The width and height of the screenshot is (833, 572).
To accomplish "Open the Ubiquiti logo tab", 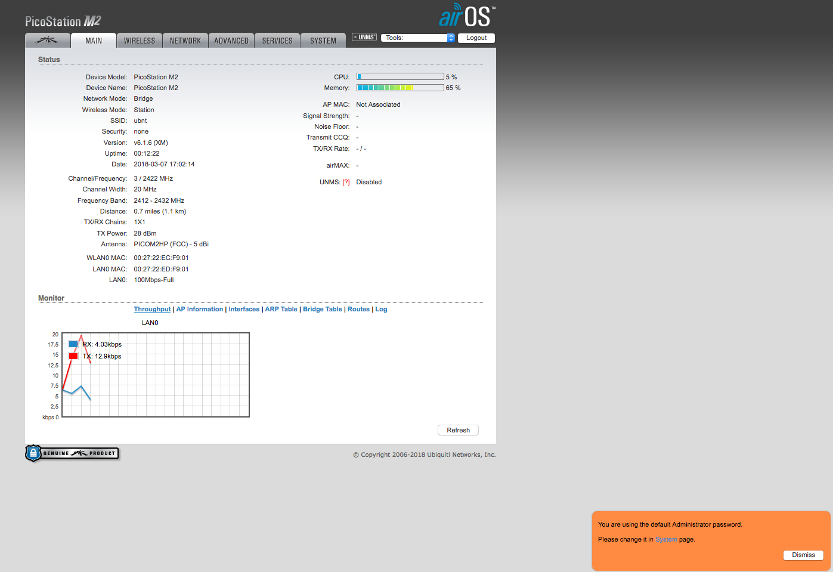I will point(48,41).
